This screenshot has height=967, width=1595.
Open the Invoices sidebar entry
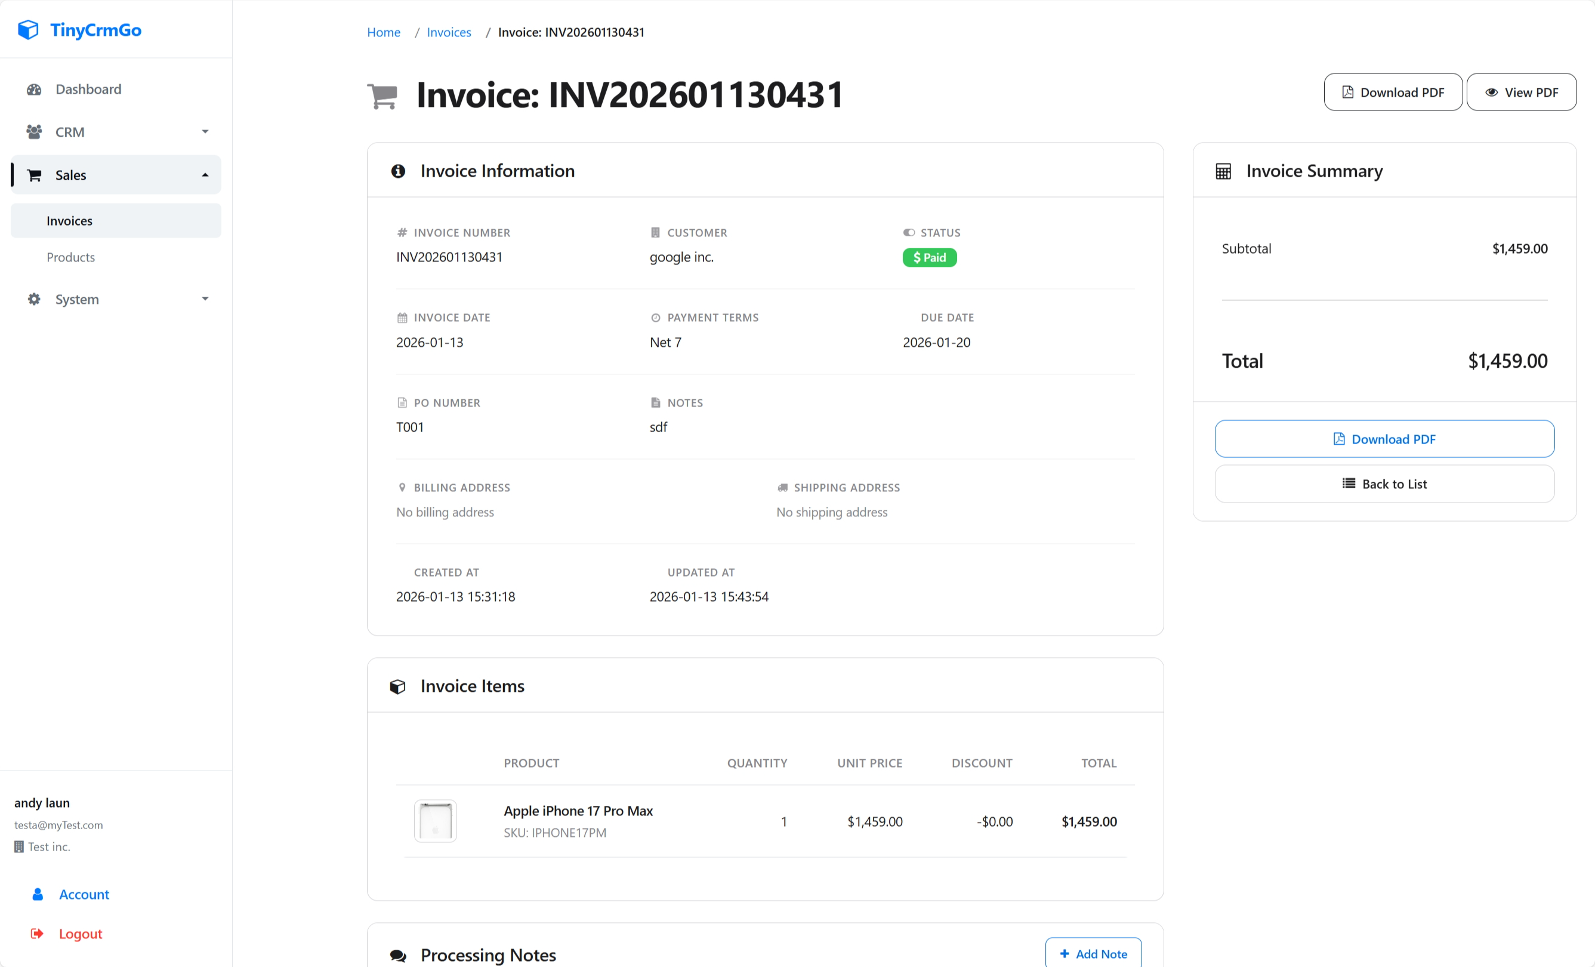point(69,220)
